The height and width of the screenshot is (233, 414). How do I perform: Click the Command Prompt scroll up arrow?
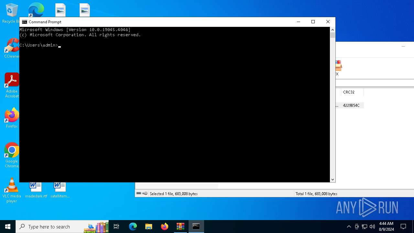coord(332,30)
